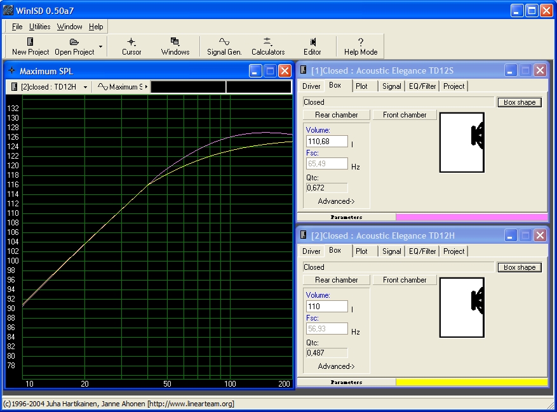557x412 pixels.
Task: Open the Windows toolbar menu
Action: click(x=175, y=46)
